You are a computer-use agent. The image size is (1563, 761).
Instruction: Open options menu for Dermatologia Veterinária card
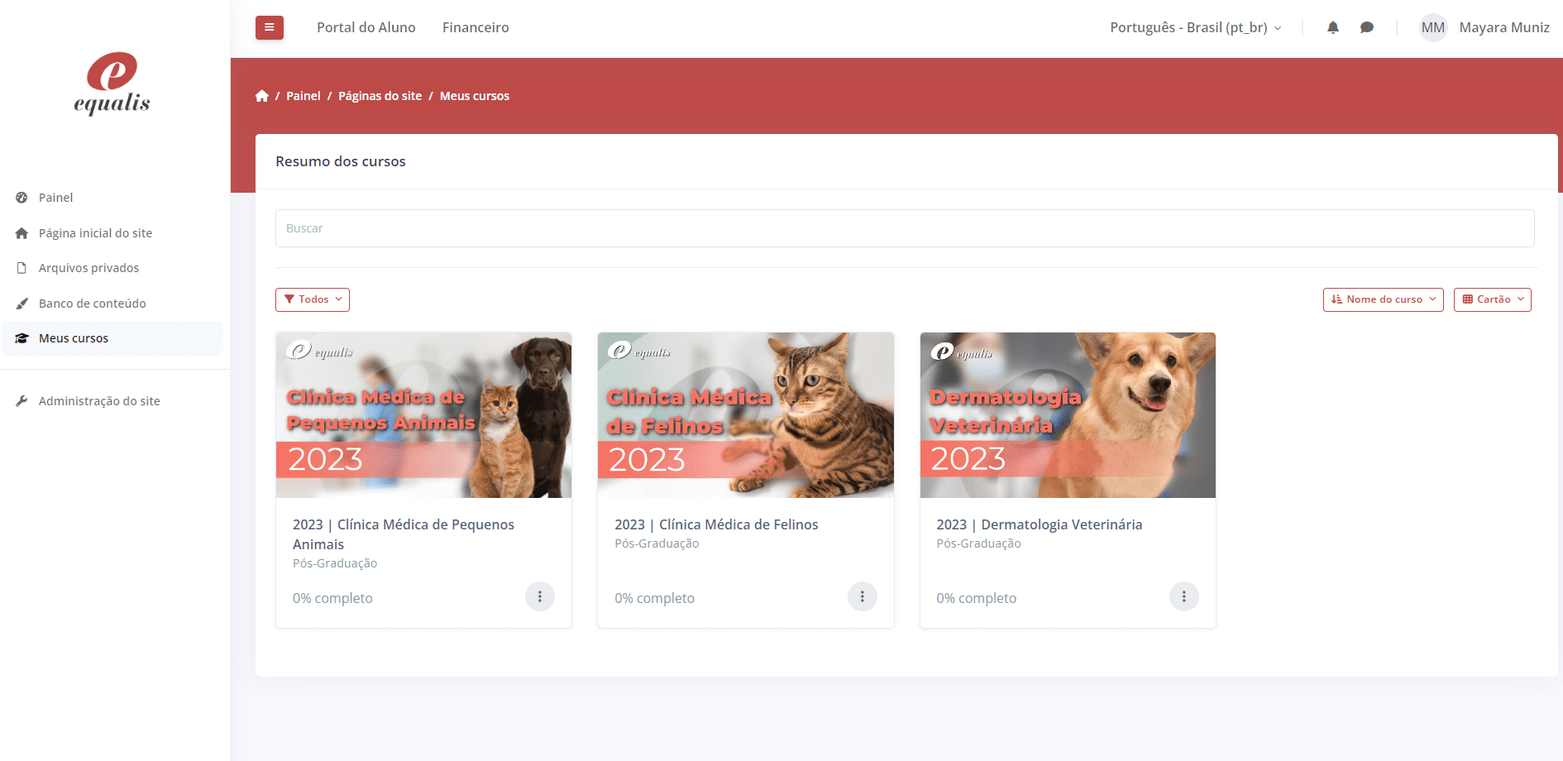1183,596
